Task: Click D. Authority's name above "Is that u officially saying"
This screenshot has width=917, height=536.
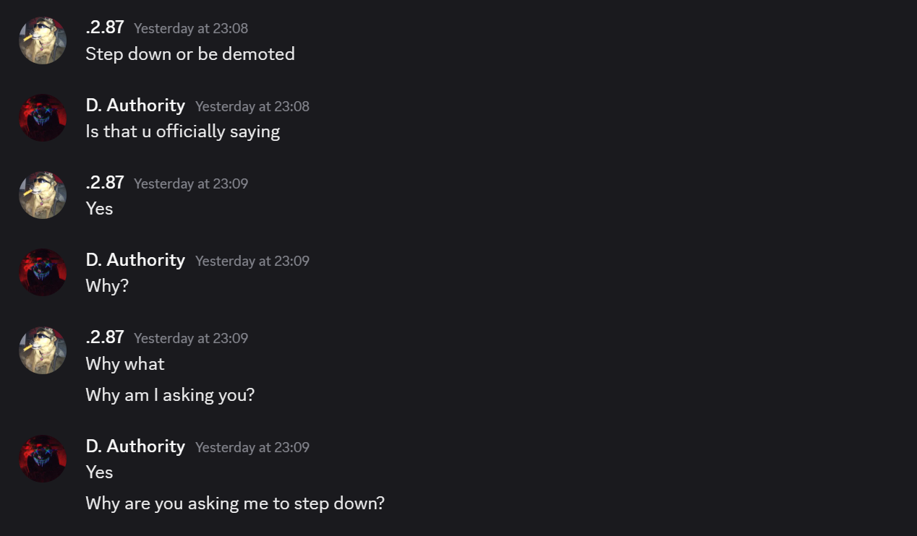Action: tap(135, 105)
